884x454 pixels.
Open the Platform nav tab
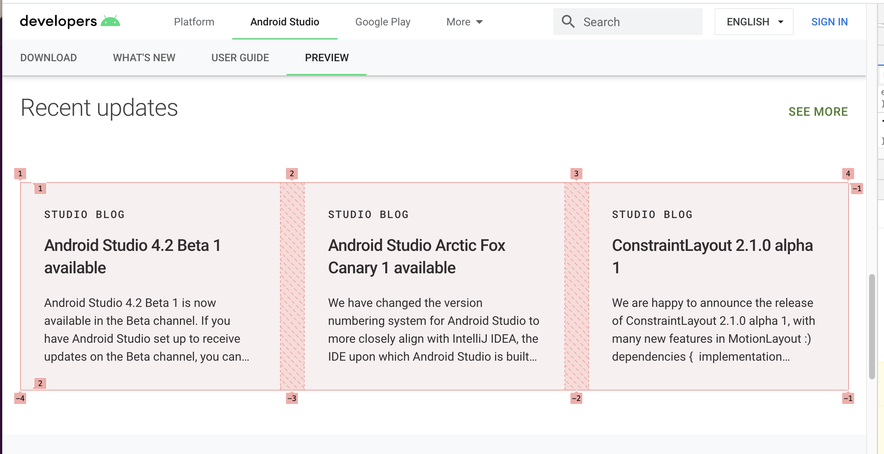pos(194,22)
